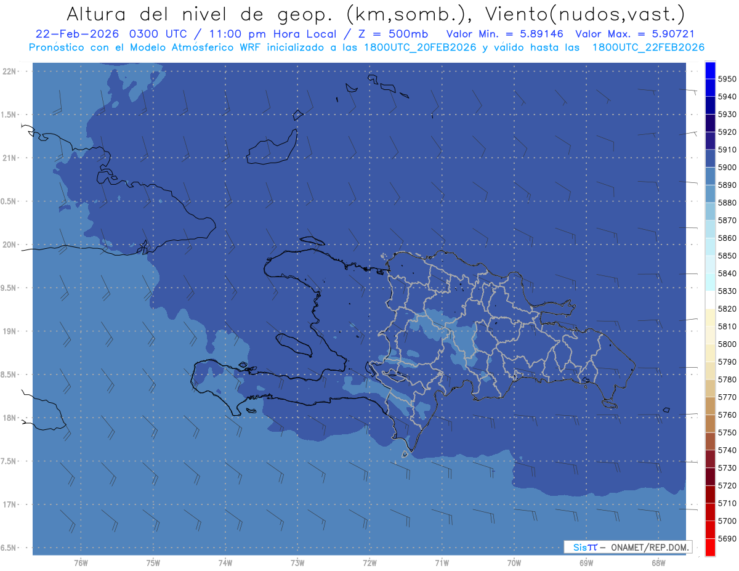Click the 5700 value on the color scale
Screen dimensions: 739x571
(x=727, y=521)
